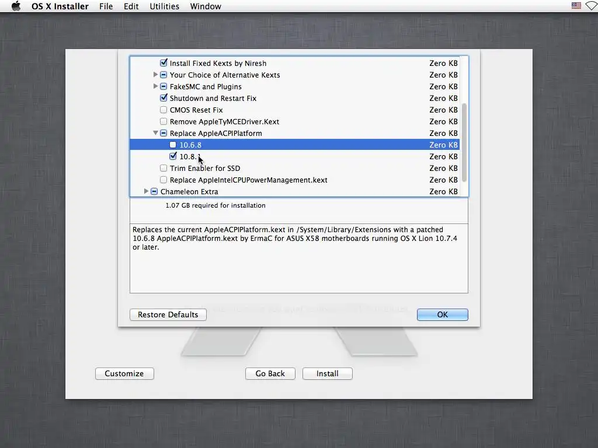Screen dimensions: 598x448
Task: Open the Window menu
Action: click(x=206, y=6)
